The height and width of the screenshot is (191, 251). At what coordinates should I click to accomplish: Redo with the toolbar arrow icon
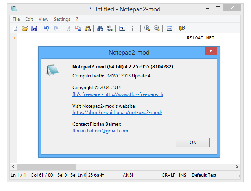(x=56, y=28)
